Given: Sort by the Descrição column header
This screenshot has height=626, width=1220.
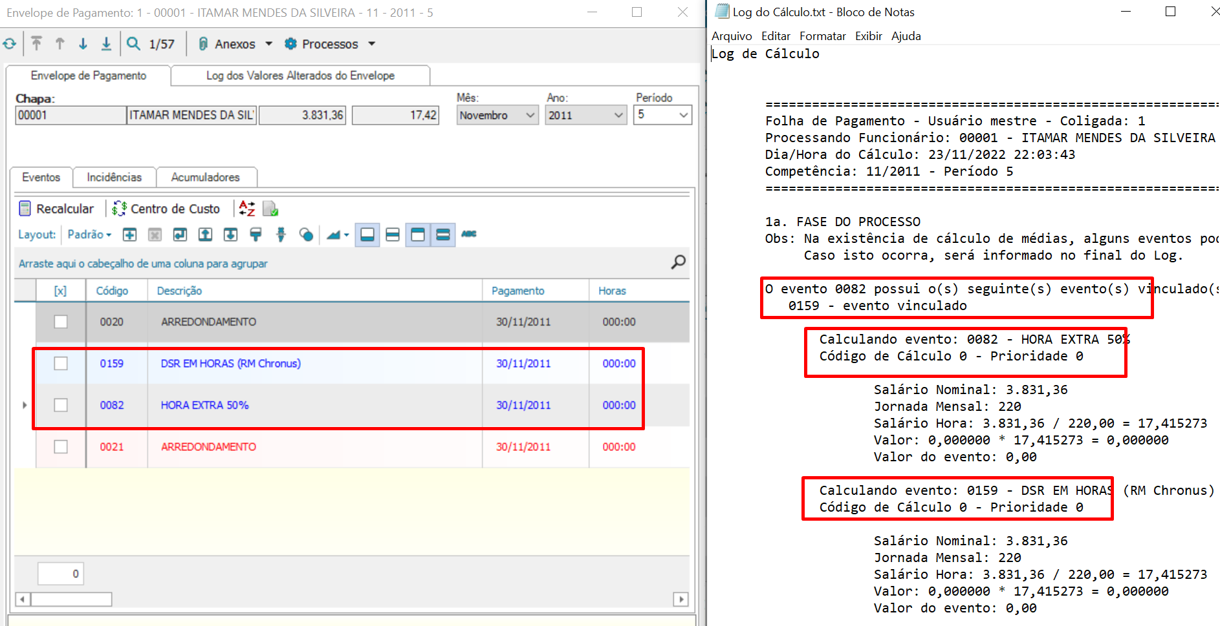Looking at the screenshot, I should [314, 291].
